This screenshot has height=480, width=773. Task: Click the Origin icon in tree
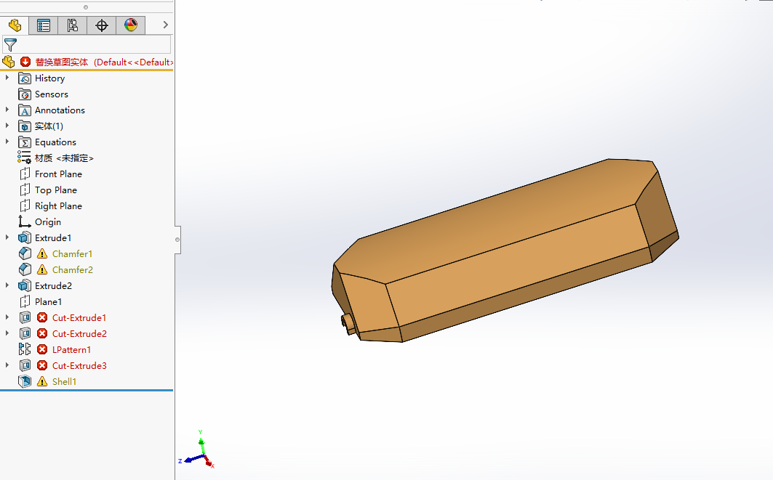(25, 222)
